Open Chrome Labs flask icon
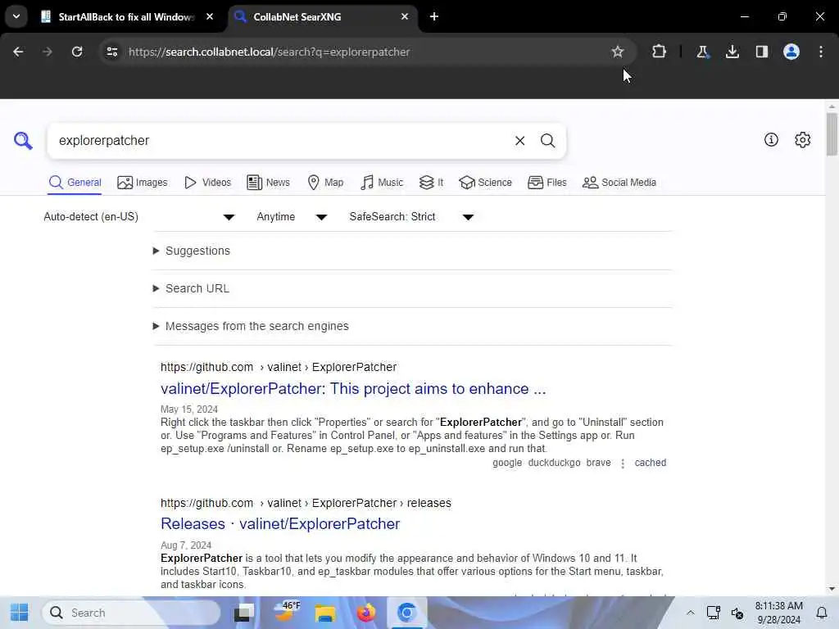 pos(702,52)
